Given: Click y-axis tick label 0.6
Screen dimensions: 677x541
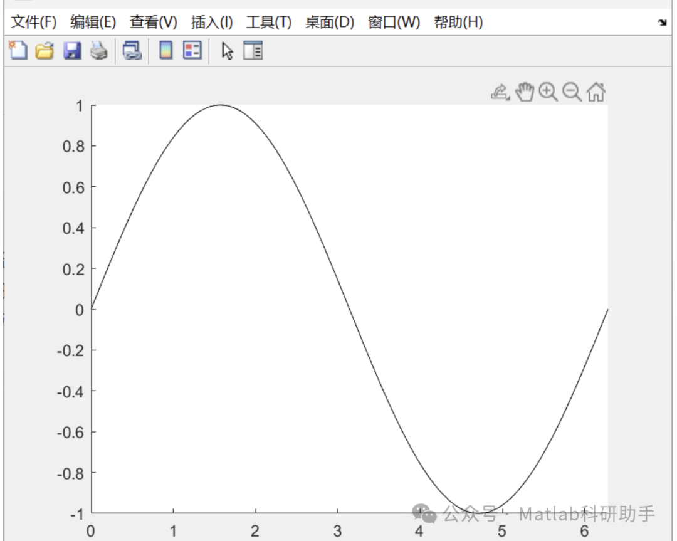Looking at the screenshot, I should 73,188.
